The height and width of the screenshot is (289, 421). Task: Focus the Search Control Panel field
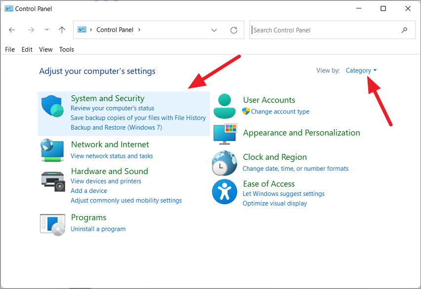[332, 30]
